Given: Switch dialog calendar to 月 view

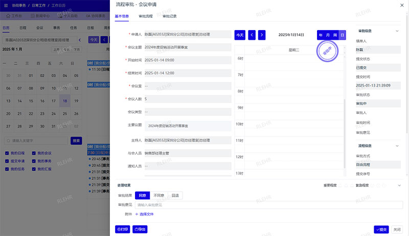Looking at the screenshot, I should 328,35.
